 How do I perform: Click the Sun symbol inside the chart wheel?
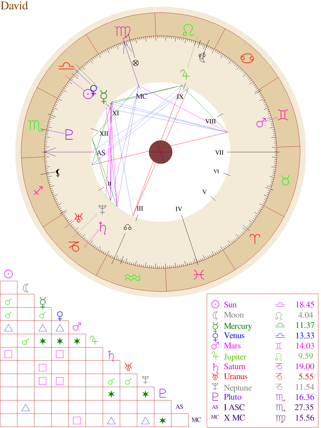coord(88,94)
